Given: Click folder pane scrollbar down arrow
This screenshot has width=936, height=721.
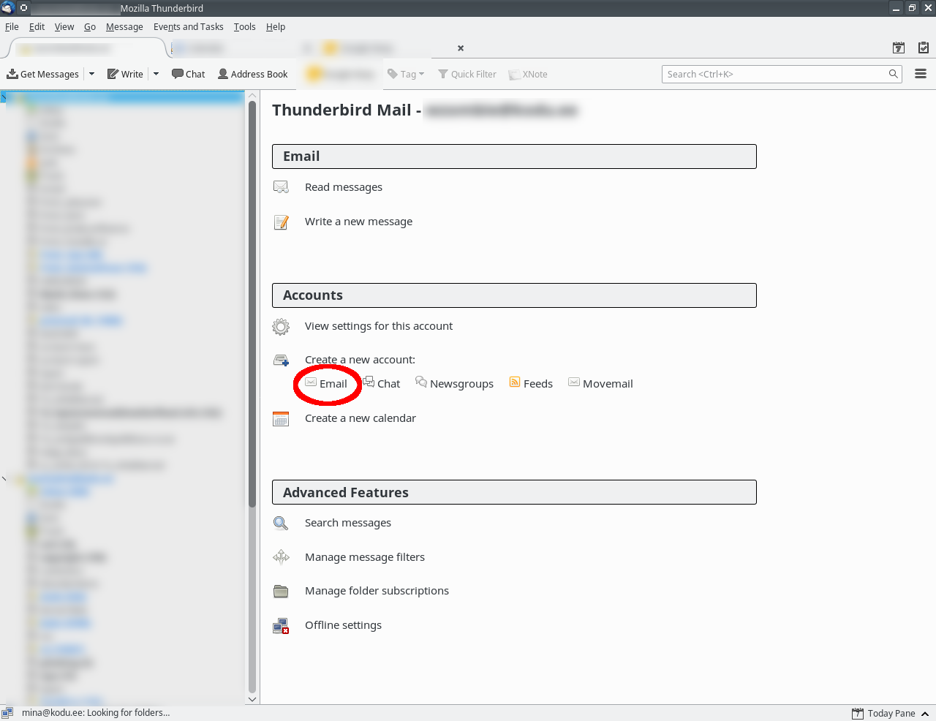Looking at the screenshot, I should coord(252,699).
